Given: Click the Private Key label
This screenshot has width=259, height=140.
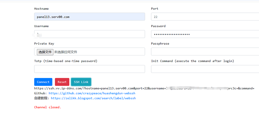Looking at the screenshot, I should 44,44.
